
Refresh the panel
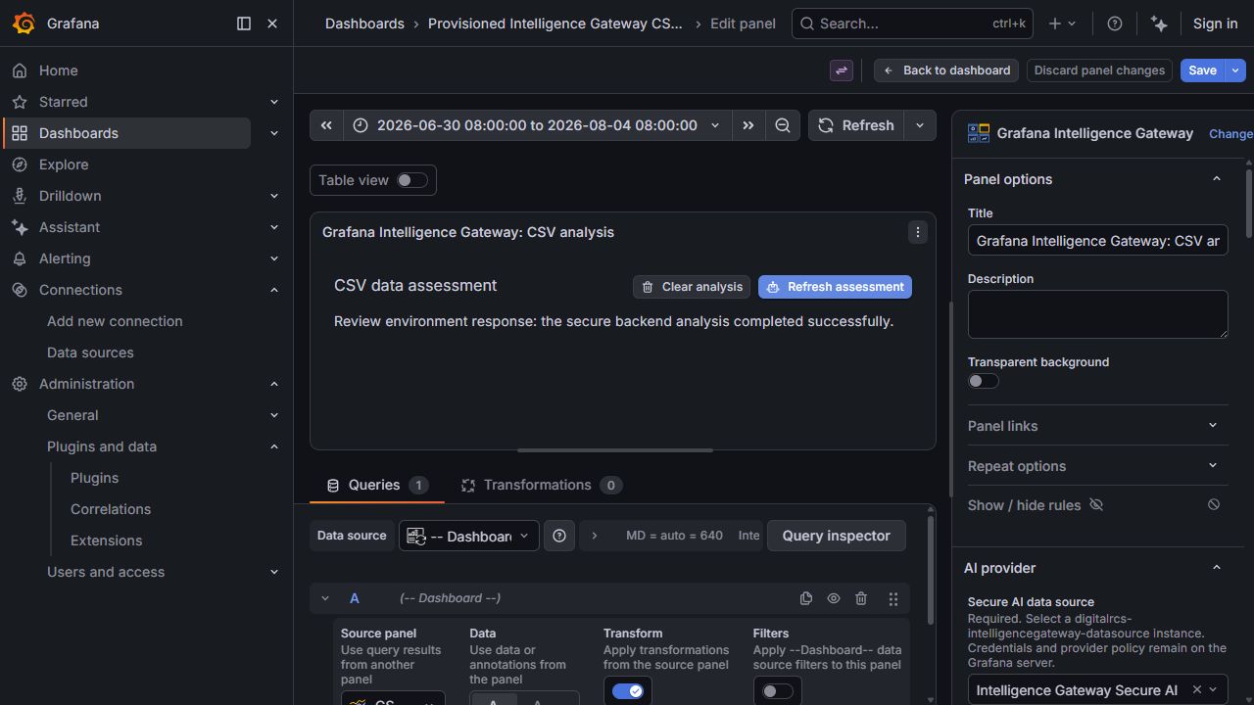856,125
